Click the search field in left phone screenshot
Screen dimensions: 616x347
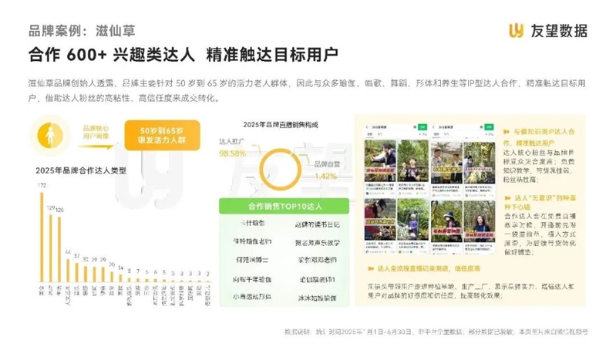(393, 127)
